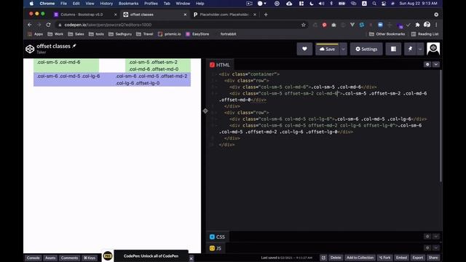Open the EasyStore bookmark
The image size is (466, 262).
(x=197, y=34)
